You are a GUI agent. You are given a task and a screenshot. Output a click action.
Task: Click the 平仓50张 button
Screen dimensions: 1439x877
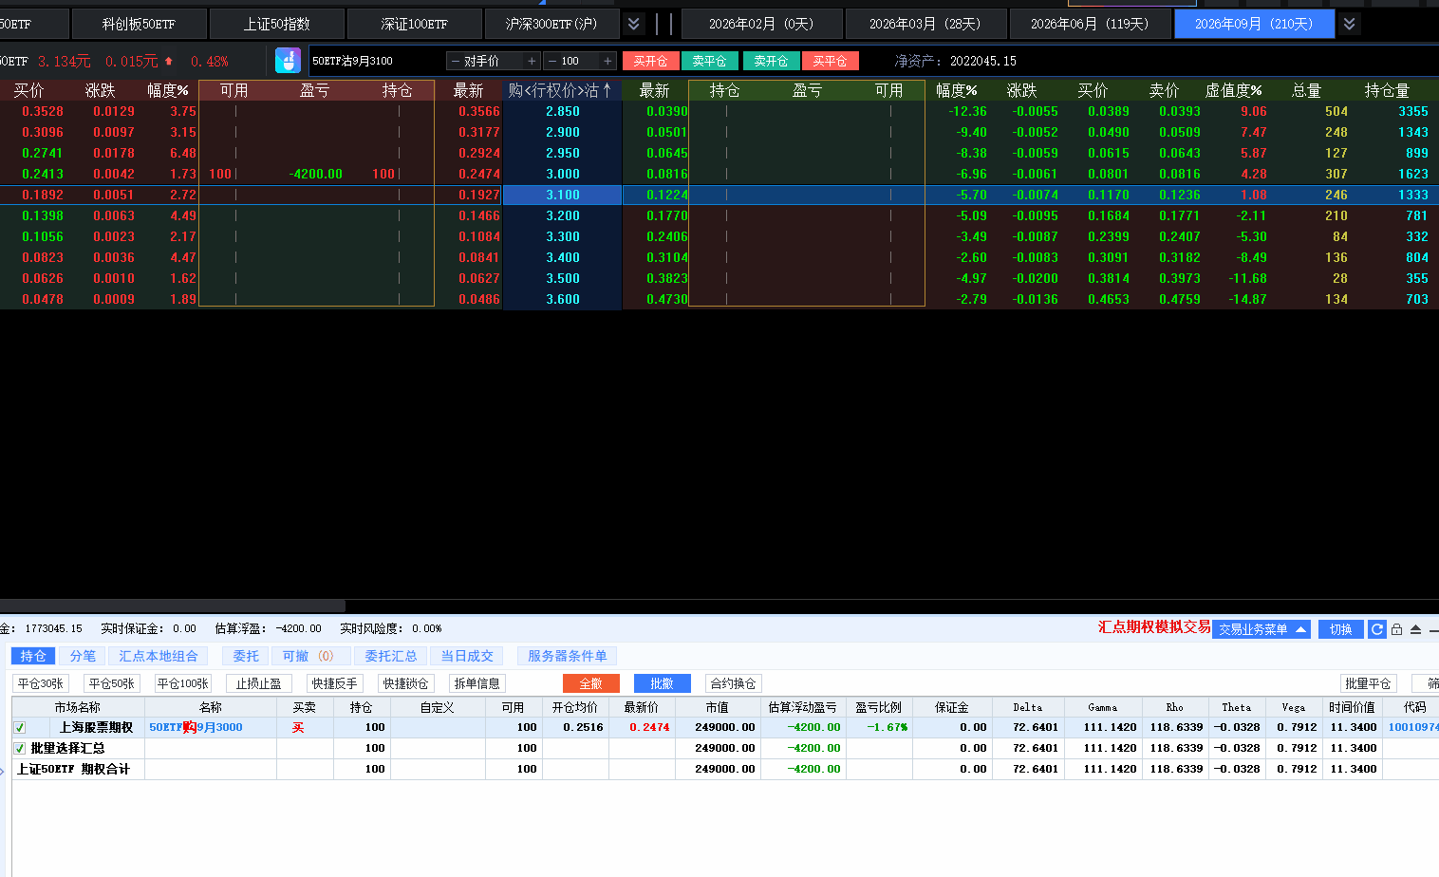[112, 683]
